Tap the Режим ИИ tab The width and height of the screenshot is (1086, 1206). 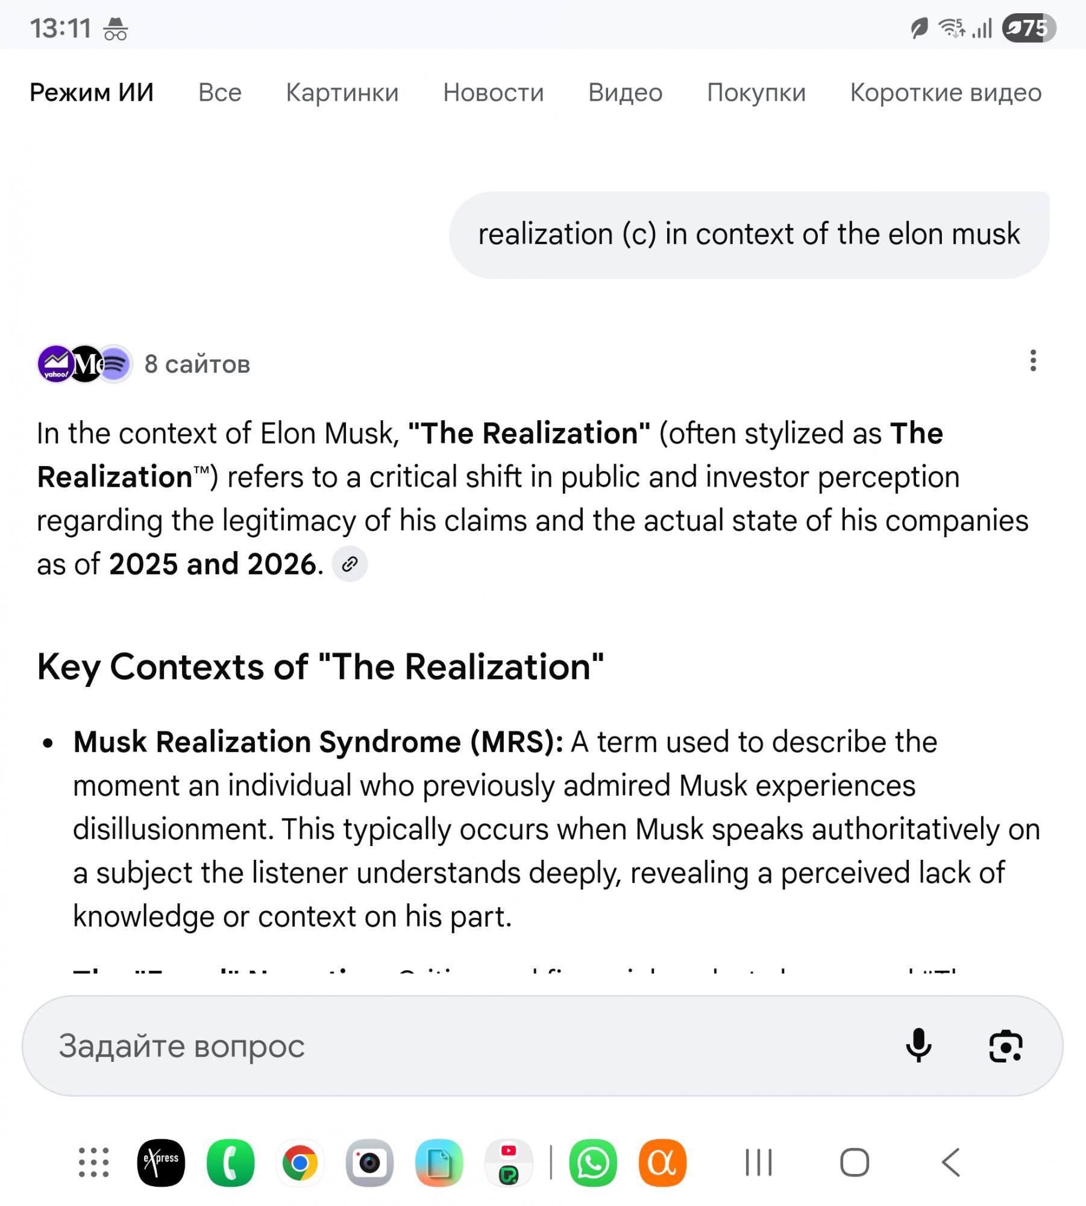pos(92,93)
